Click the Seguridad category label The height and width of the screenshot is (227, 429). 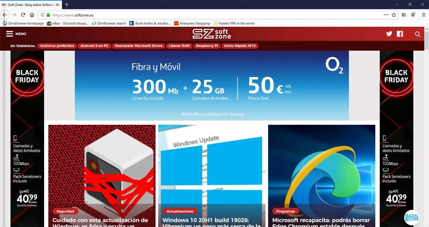pos(65,211)
